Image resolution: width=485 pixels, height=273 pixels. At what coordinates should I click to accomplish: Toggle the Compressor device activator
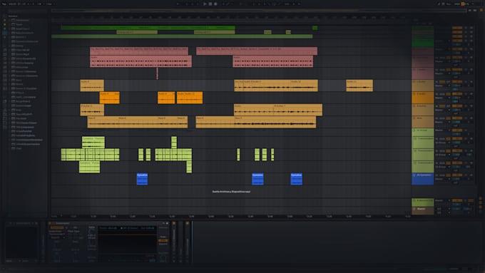(x=49, y=223)
